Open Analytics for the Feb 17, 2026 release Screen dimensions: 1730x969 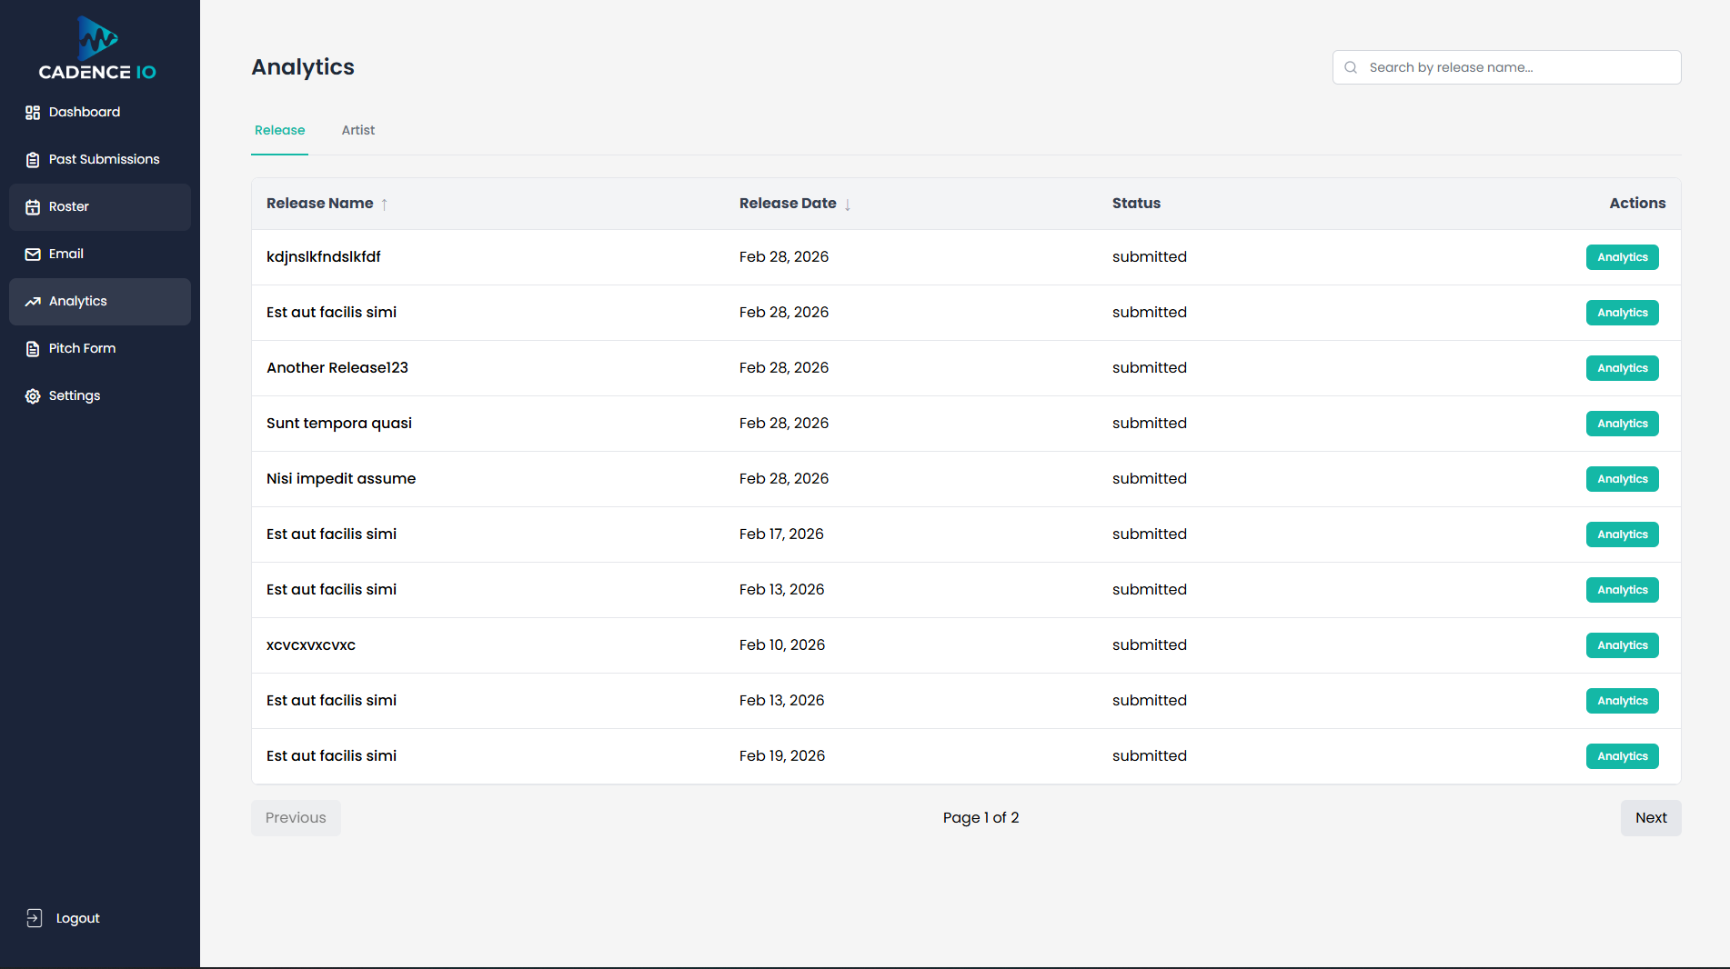coord(1623,534)
